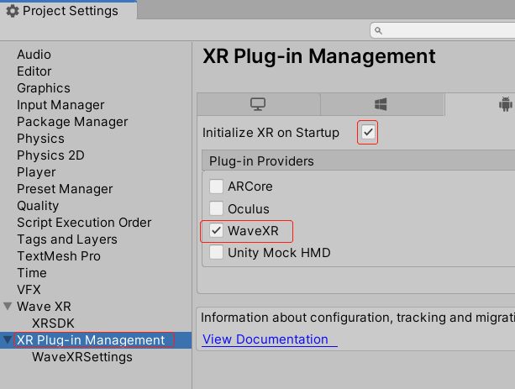Click the search magnifier icon
Screen dimensions: 515x389
pos(381,31)
